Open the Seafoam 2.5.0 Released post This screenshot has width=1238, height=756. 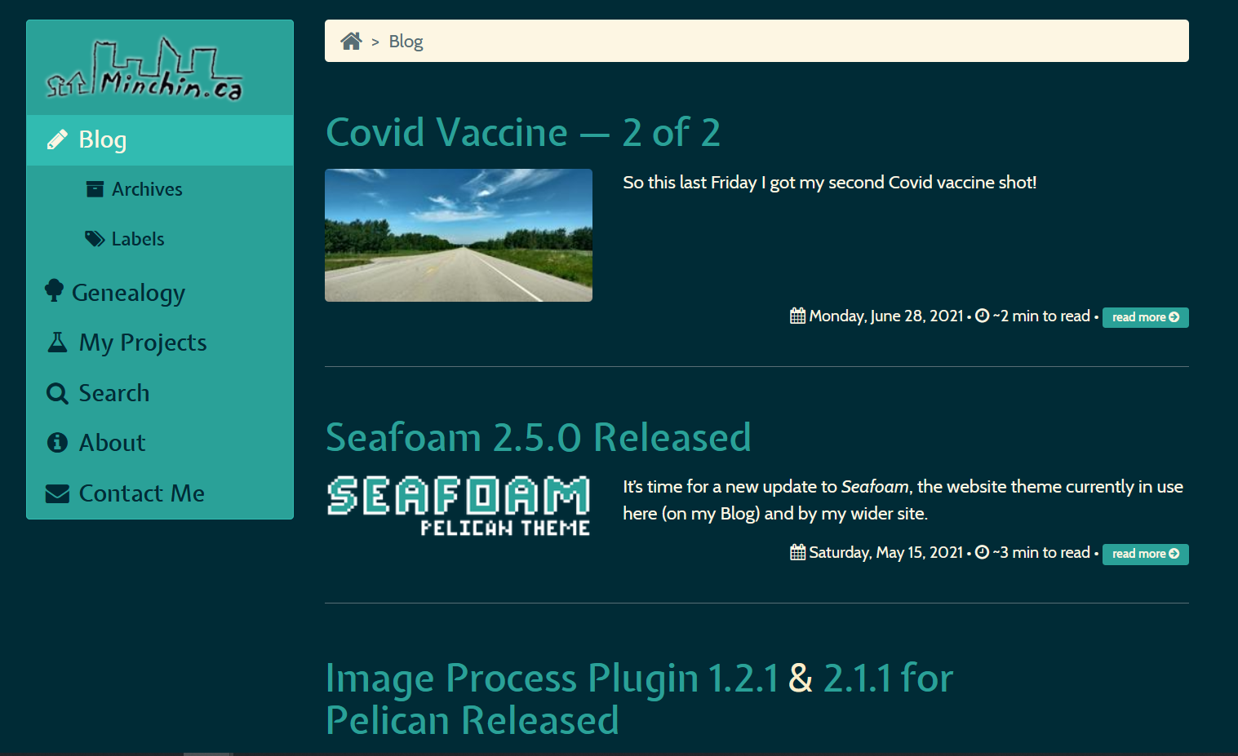pyautogui.click(x=539, y=437)
